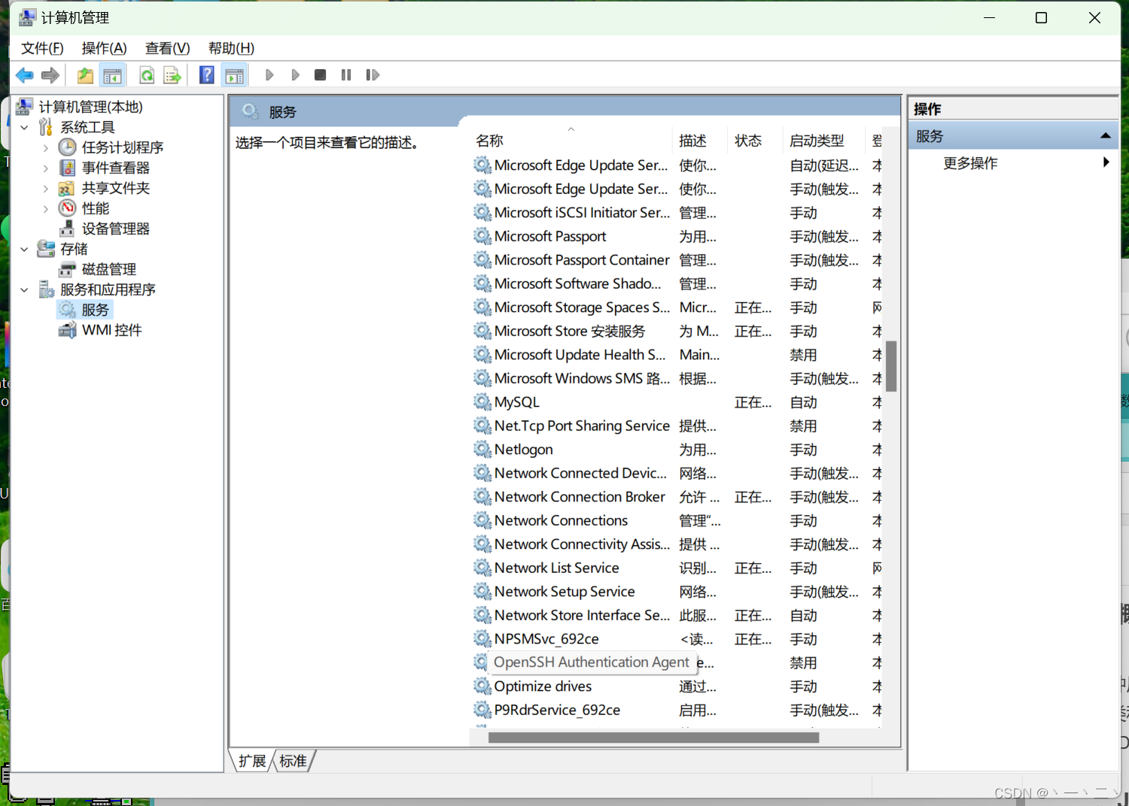This screenshot has width=1129, height=806.
Task: Select Network List Service row
Action: pyautogui.click(x=677, y=568)
